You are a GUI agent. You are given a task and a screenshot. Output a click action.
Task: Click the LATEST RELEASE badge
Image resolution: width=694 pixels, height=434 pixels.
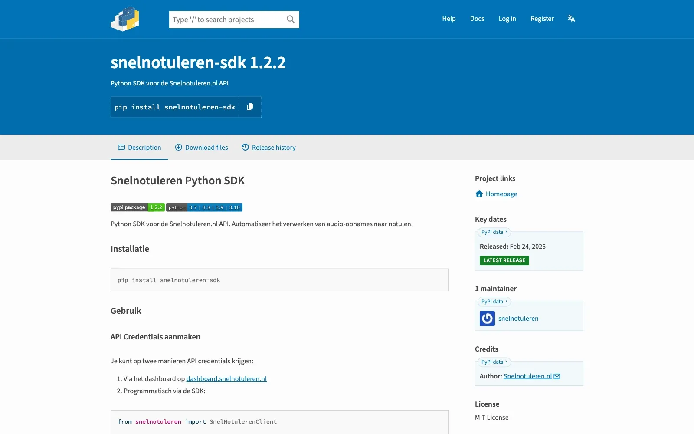pos(504,260)
